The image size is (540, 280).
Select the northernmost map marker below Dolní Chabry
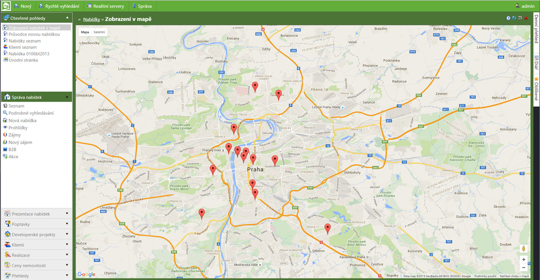255,87
